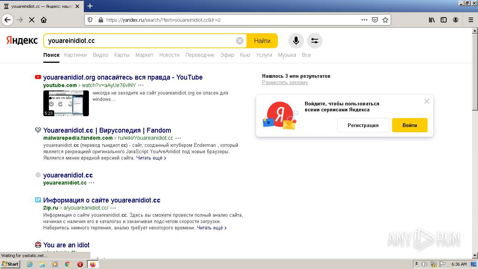Switch to the Услуги tab
This screenshot has width=478, height=269.
coord(264,55)
